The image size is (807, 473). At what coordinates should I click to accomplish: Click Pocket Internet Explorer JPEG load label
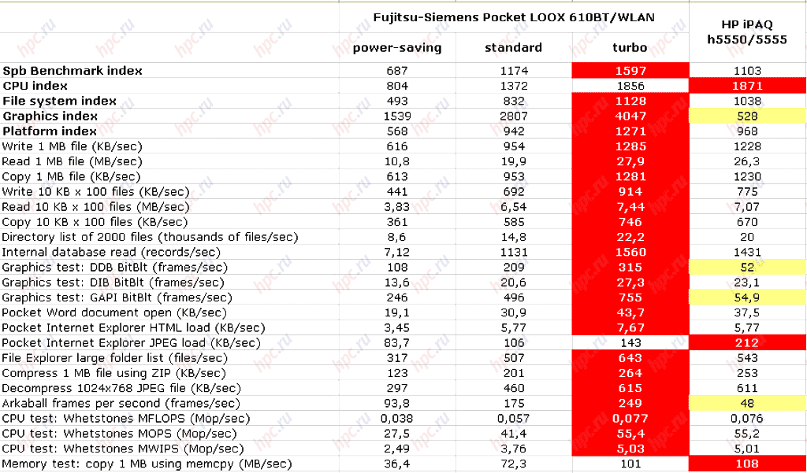point(132,343)
